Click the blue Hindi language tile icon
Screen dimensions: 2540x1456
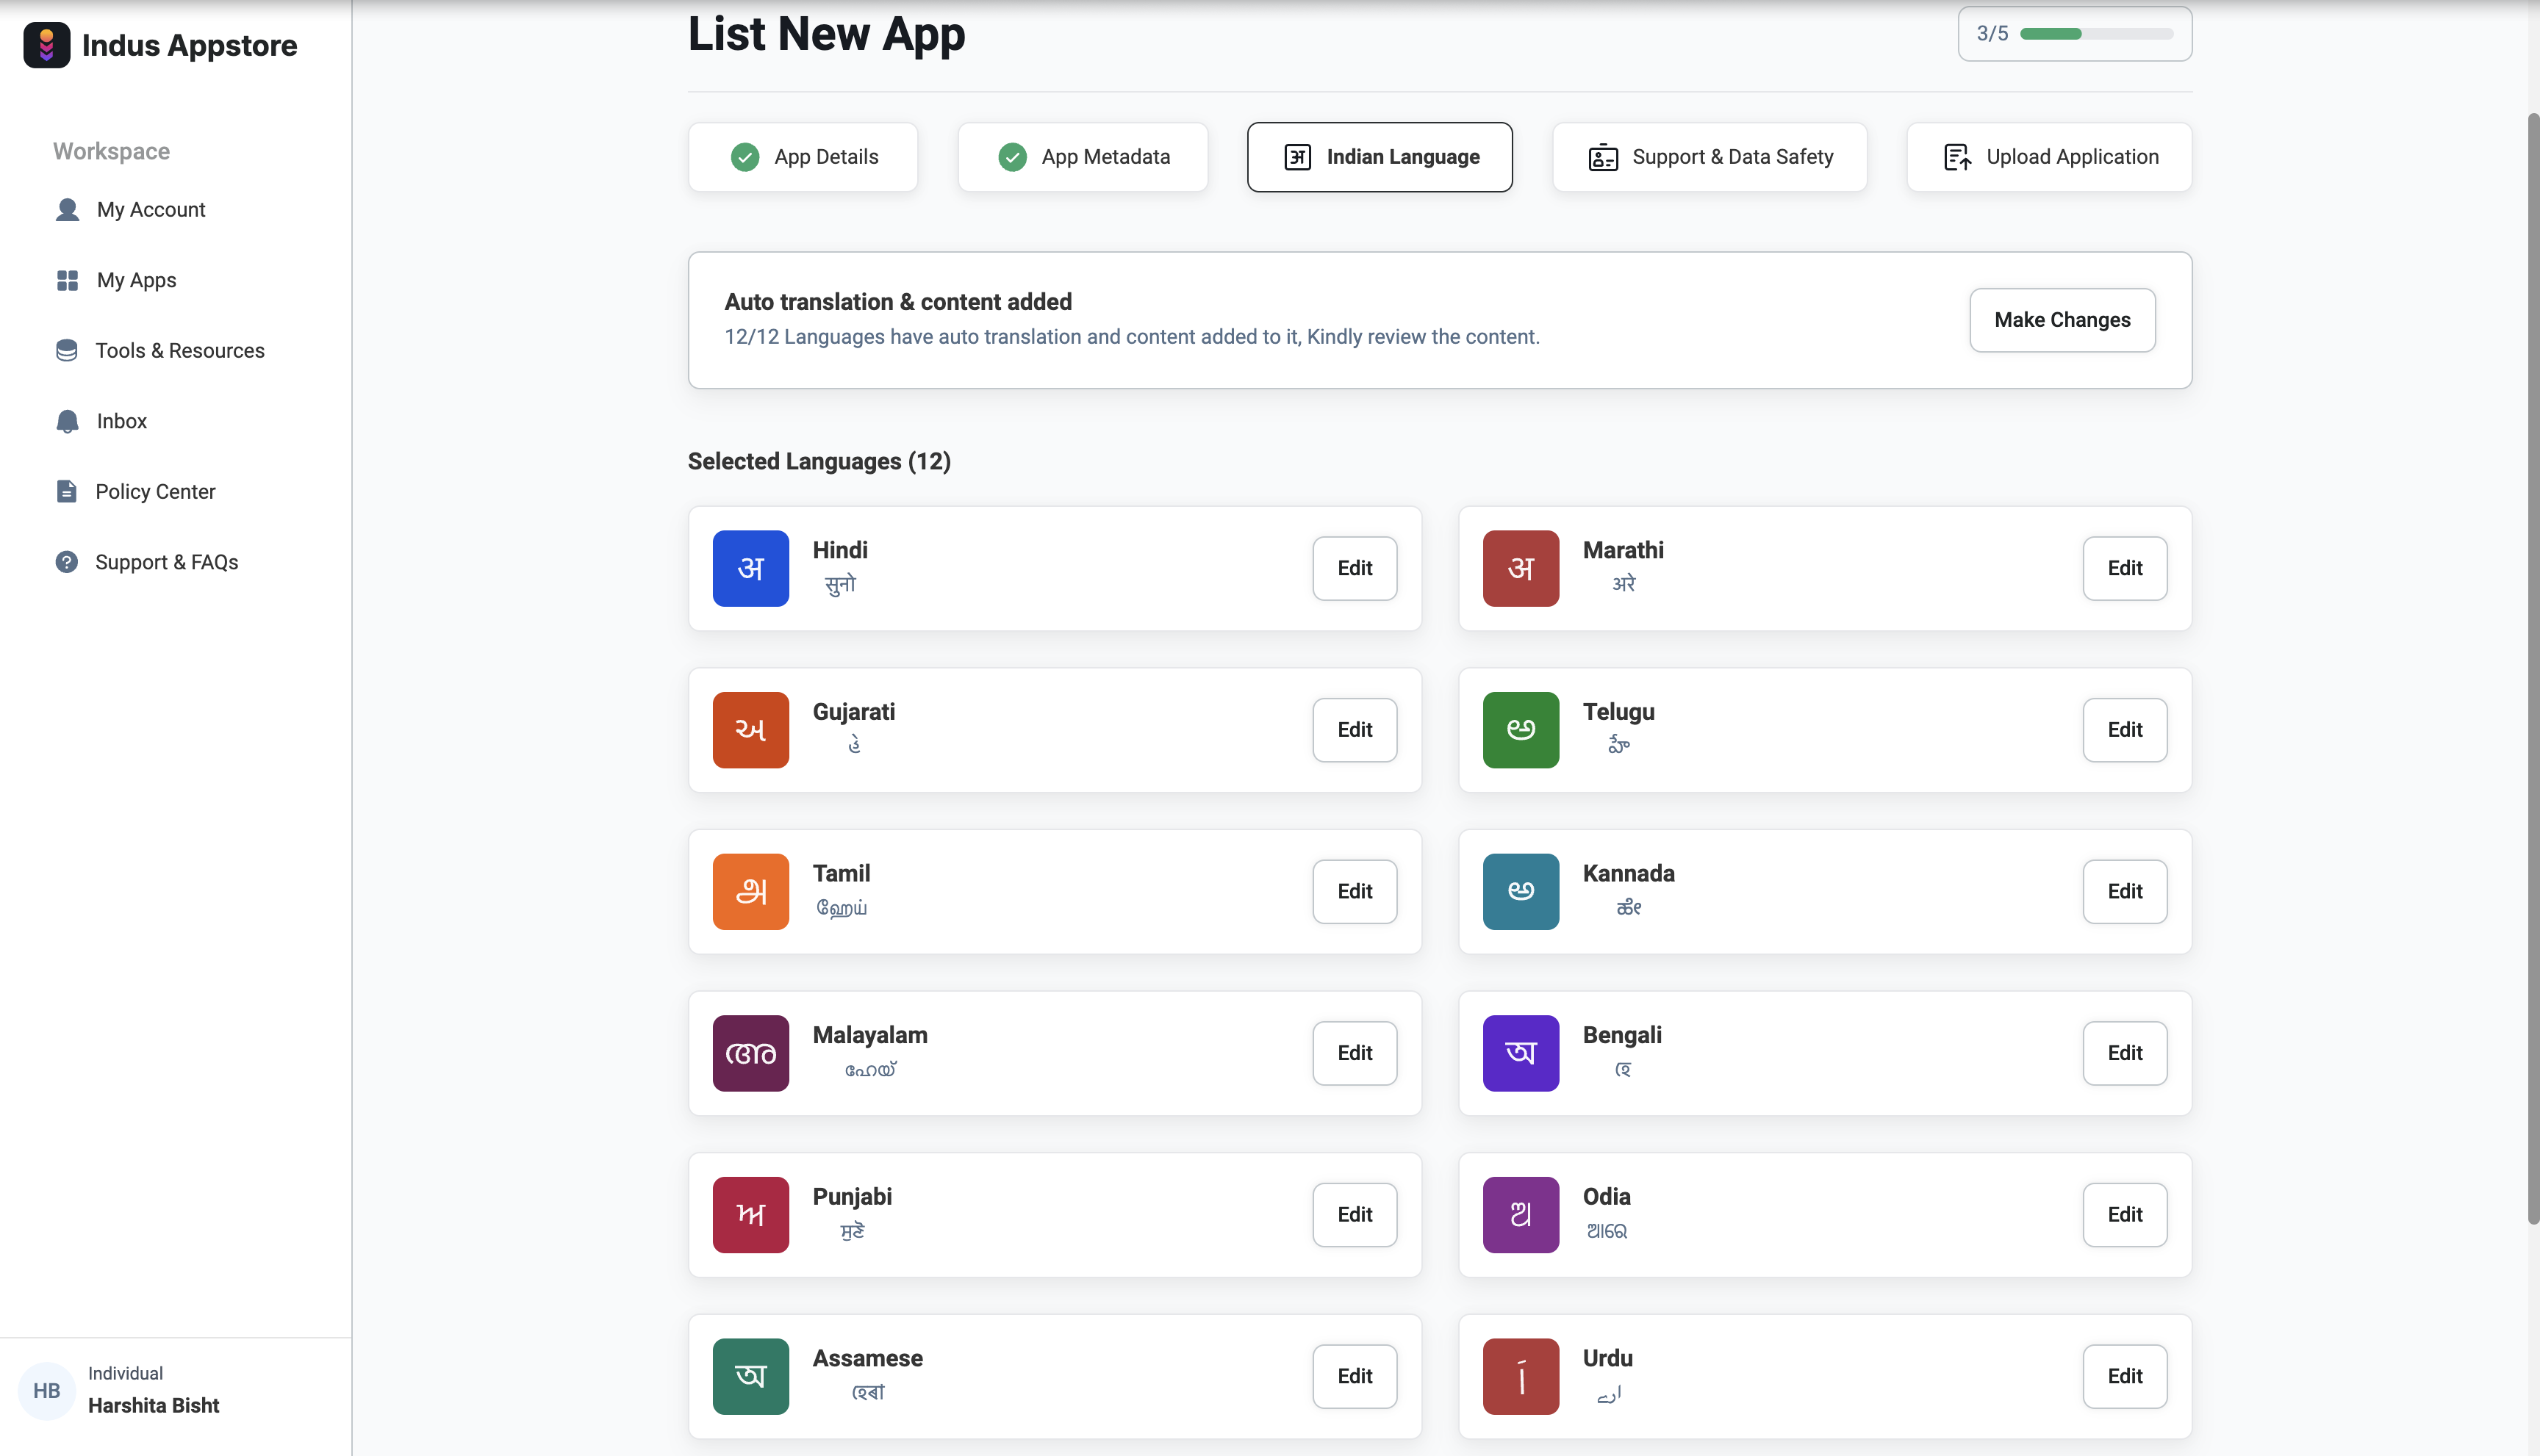coord(750,568)
